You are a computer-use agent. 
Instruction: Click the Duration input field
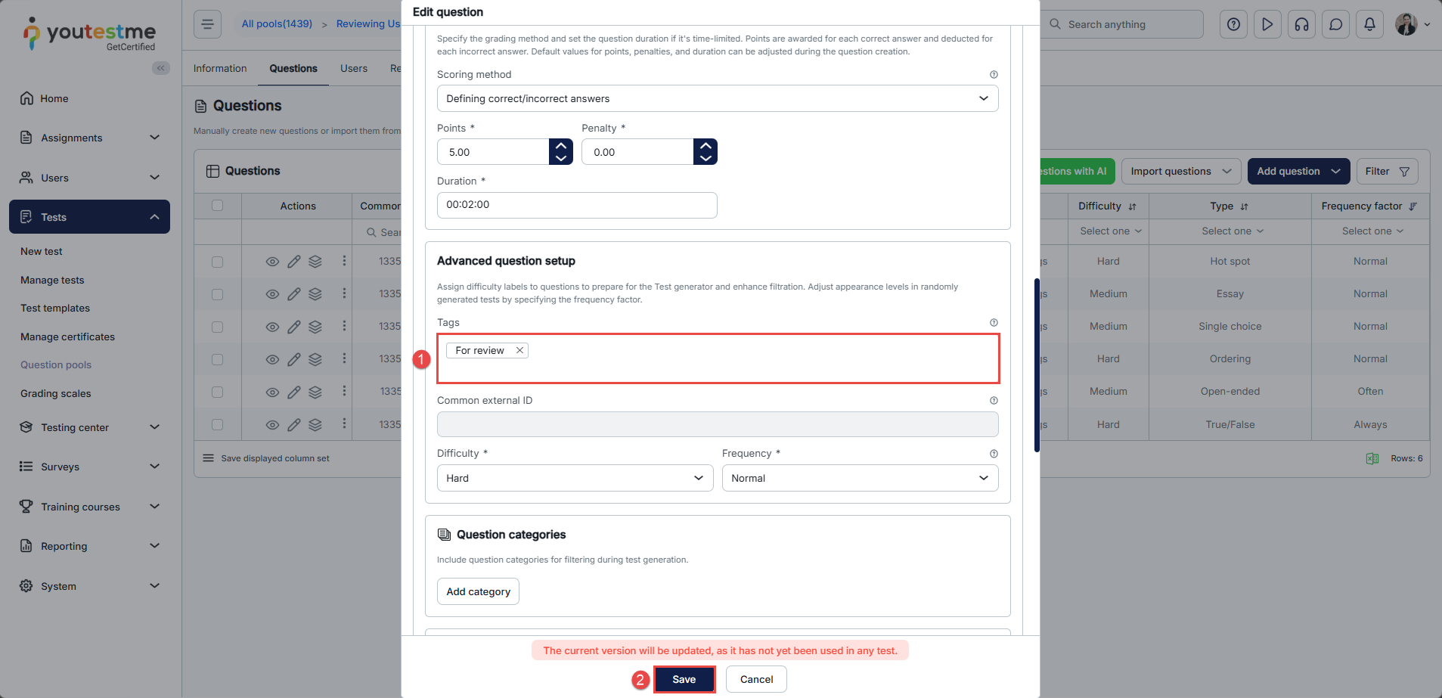coord(576,205)
